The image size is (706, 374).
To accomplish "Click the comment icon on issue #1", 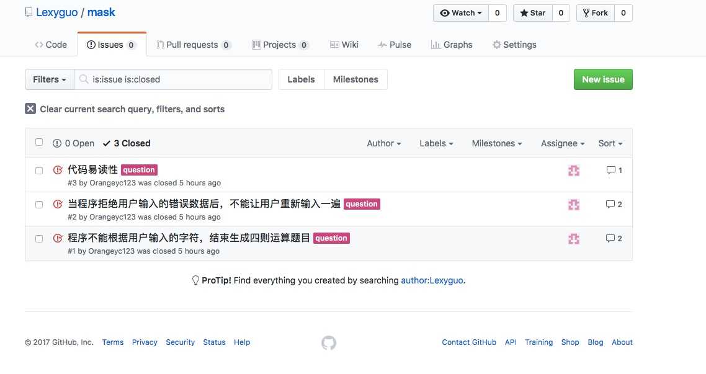I will 610,238.
